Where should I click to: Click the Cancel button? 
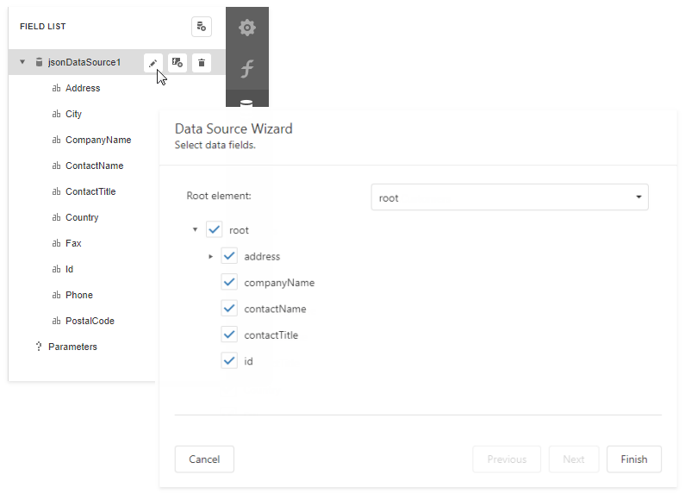tap(204, 459)
